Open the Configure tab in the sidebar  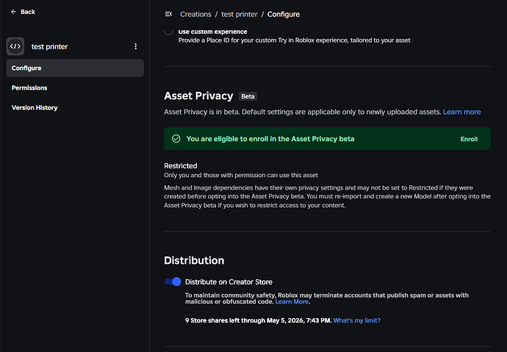pos(26,68)
